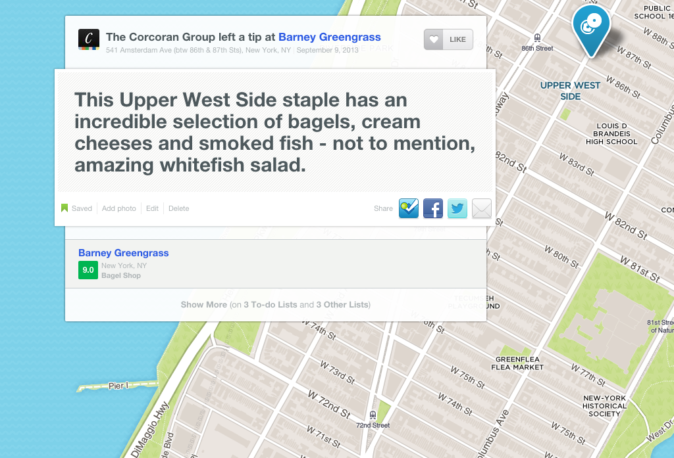
Task: Click the Upper West Side map label
Action: tap(570, 91)
